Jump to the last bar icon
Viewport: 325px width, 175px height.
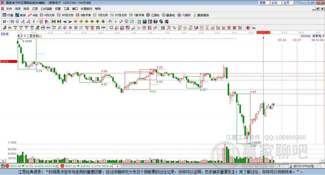pos(59,22)
